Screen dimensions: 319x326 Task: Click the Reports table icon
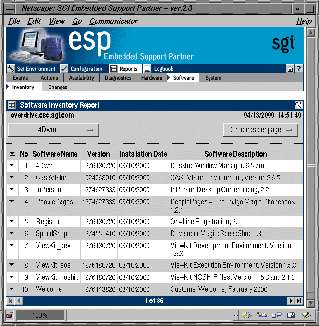[113, 69]
